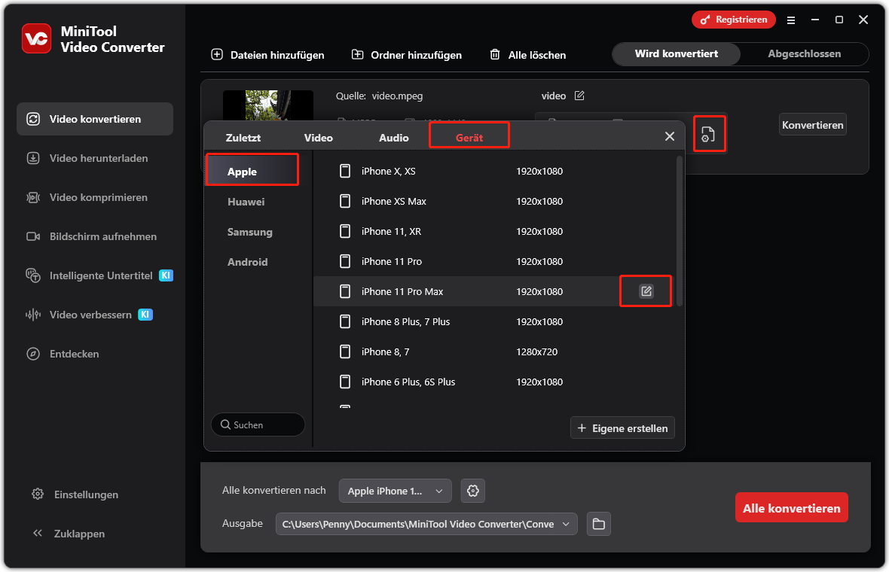Image resolution: width=889 pixels, height=572 pixels.
Task: Click Ordner hinzufügen
Action: coord(407,55)
